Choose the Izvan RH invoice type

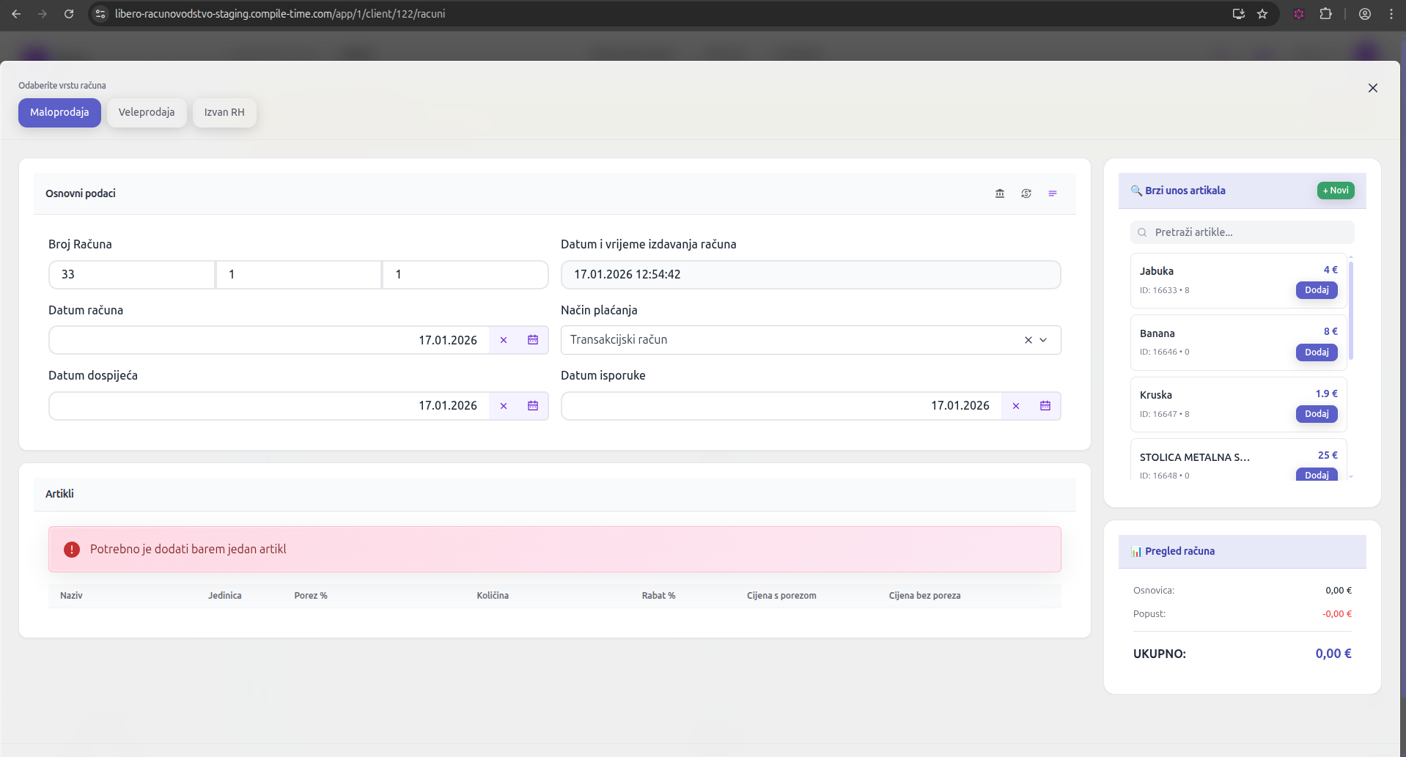[x=224, y=112]
